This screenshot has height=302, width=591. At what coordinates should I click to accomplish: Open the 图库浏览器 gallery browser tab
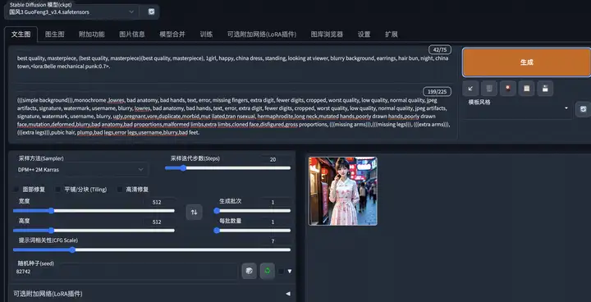click(327, 34)
